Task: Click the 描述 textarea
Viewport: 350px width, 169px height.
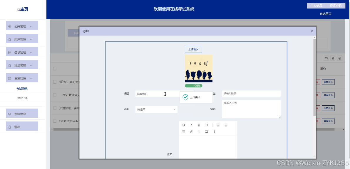Action: [251, 109]
